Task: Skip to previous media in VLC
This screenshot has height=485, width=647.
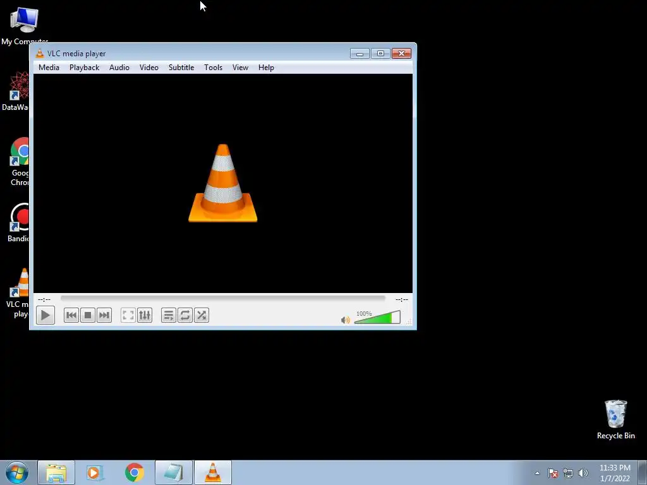Action: (71, 316)
